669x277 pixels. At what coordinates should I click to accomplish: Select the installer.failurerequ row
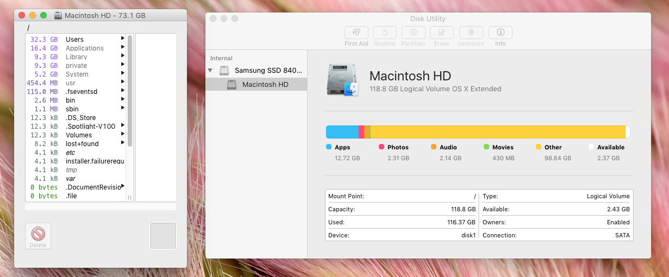76,161
